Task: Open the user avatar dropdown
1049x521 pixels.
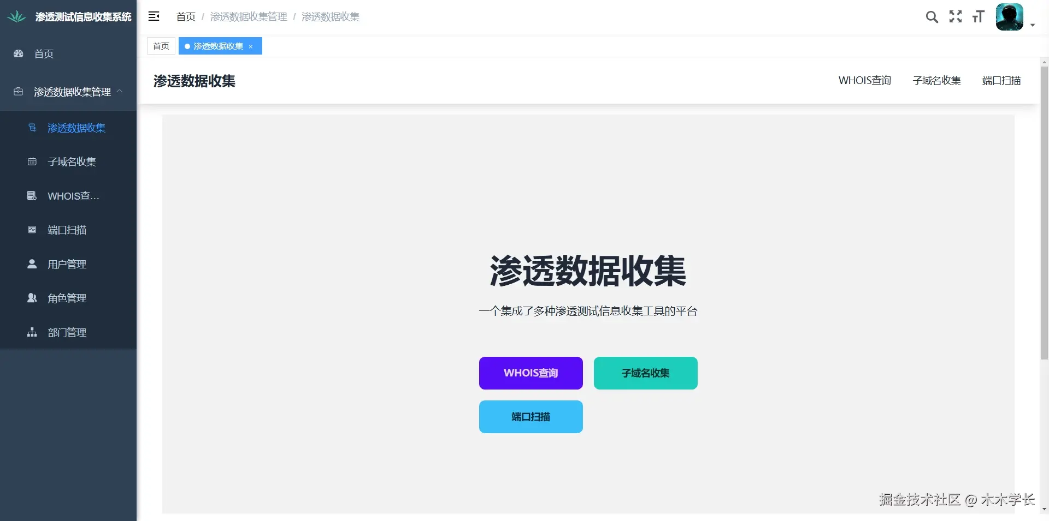Action: (x=1010, y=17)
